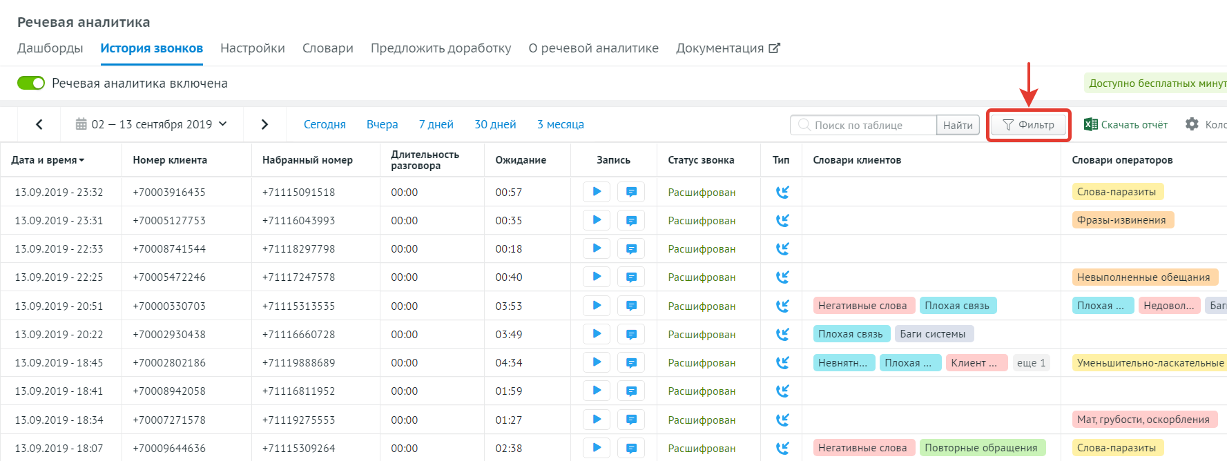Click the Фильтр button
The image size is (1227, 461).
coord(1028,125)
